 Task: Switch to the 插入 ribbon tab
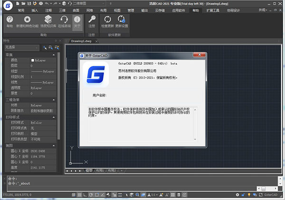35,10
